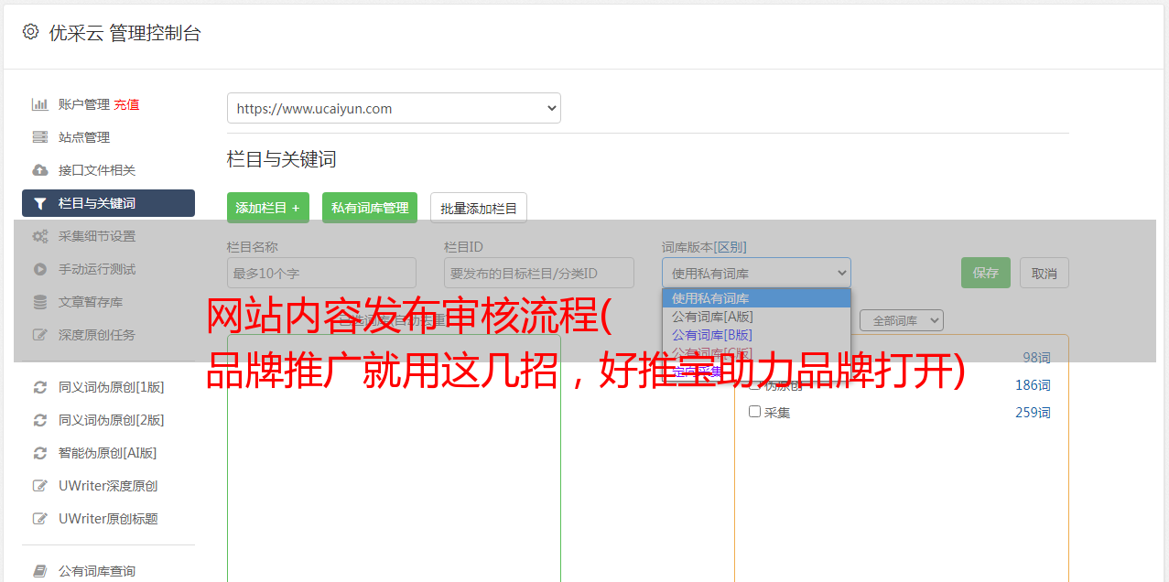Open the 全部词库 filter dropdown
Screen dimensions: 1169x582
[902, 320]
